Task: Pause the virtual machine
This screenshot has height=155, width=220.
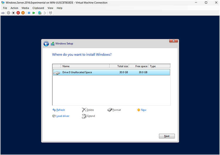Action: (x=29, y=13)
